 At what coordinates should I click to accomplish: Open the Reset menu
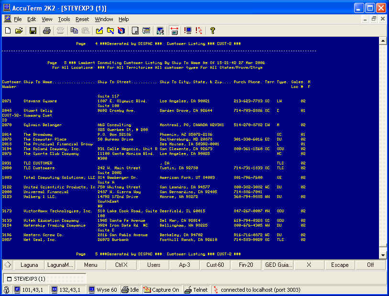pos(82,19)
